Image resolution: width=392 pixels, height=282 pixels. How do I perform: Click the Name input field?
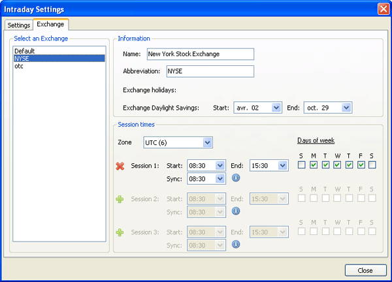[201, 54]
